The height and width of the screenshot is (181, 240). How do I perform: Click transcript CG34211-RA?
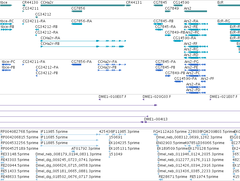[34, 21]
